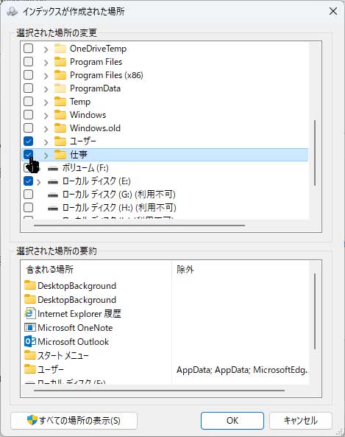345x437 pixels.
Task: Check the OneDriveTemp folder checkbox
Action: pos(29,49)
